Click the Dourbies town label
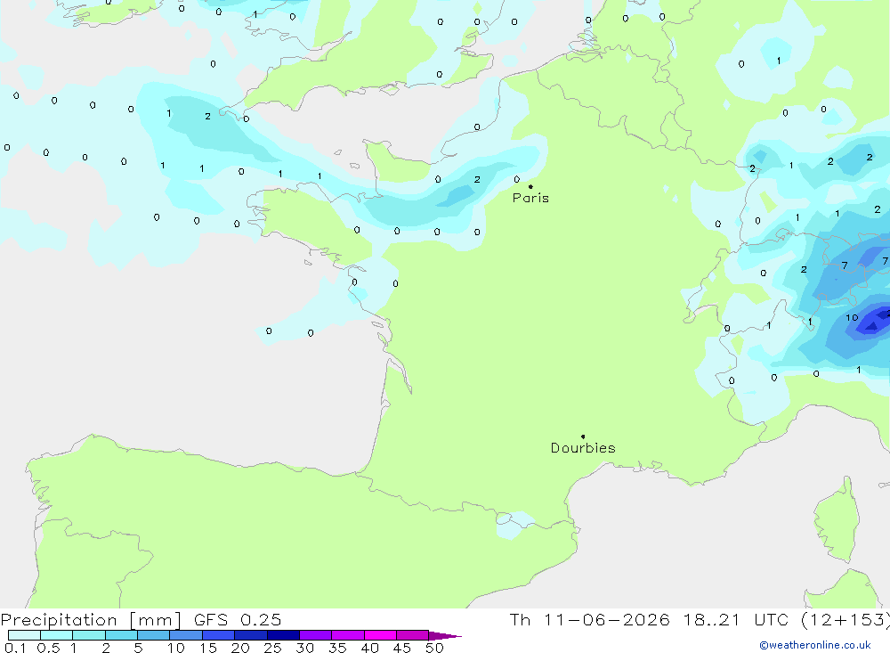890x653 pixels. tap(583, 448)
